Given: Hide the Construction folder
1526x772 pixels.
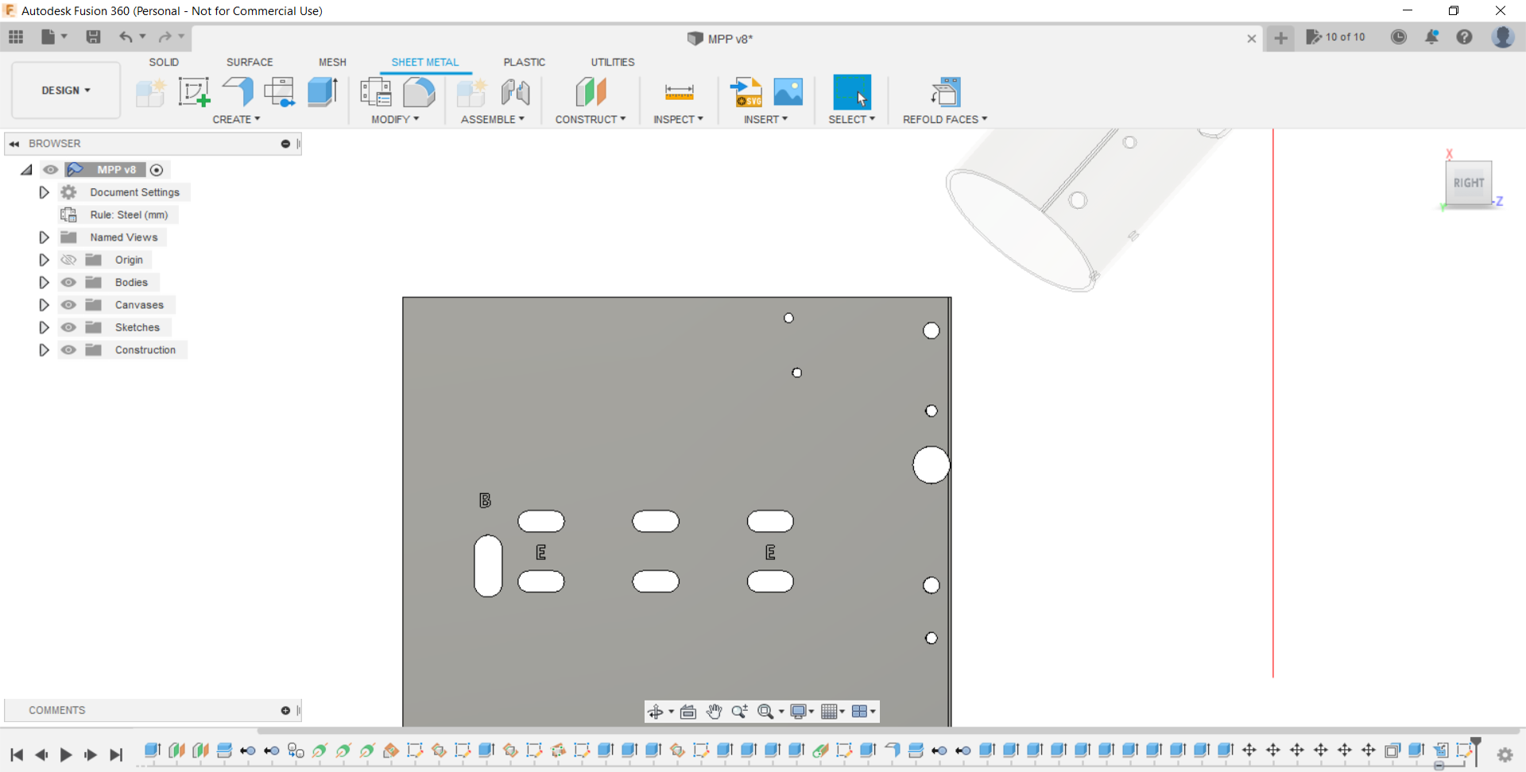Looking at the screenshot, I should click(x=68, y=349).
